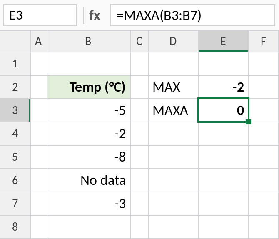Click the Name Box showing E3
The height and width of the screenshot is (239, 279).
[40, 15]
